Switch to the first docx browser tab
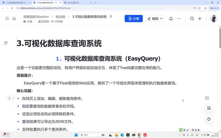The width and height of the screenshot is (221, 138). pyautogui.click(x=16, y=3)
